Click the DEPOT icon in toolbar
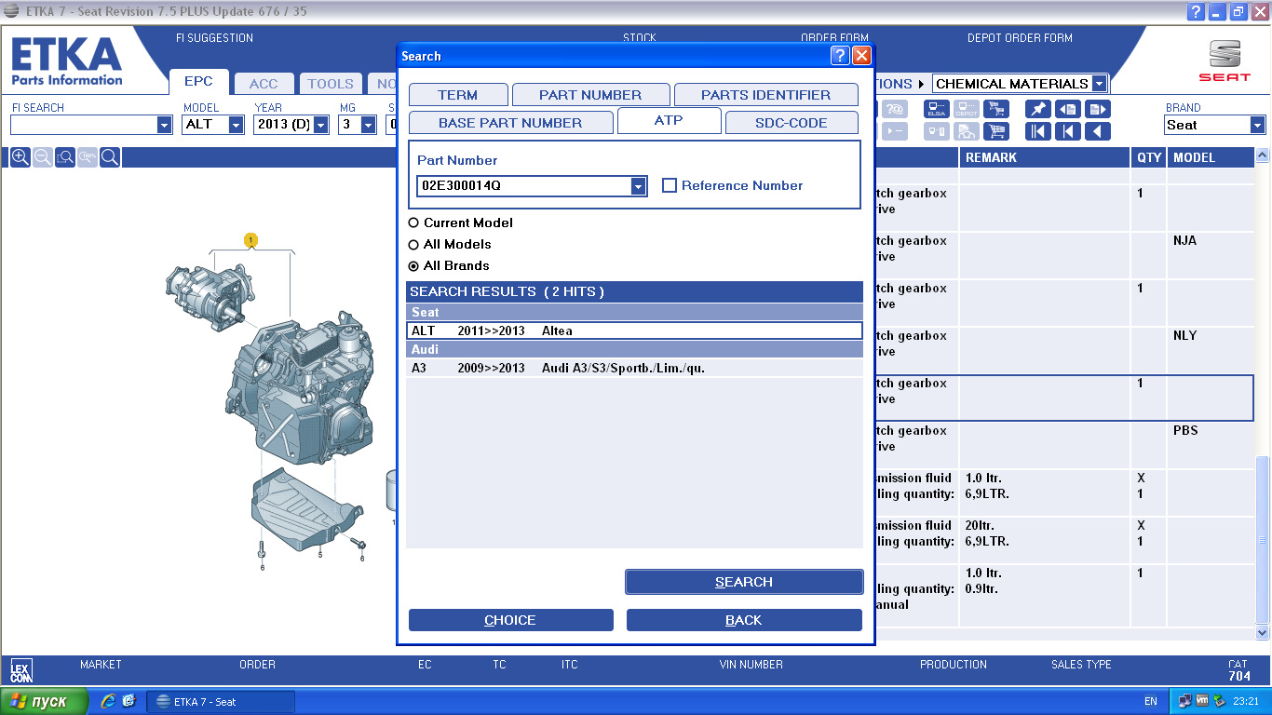Viewport: 1272px width, 715px height. [967, 109]
